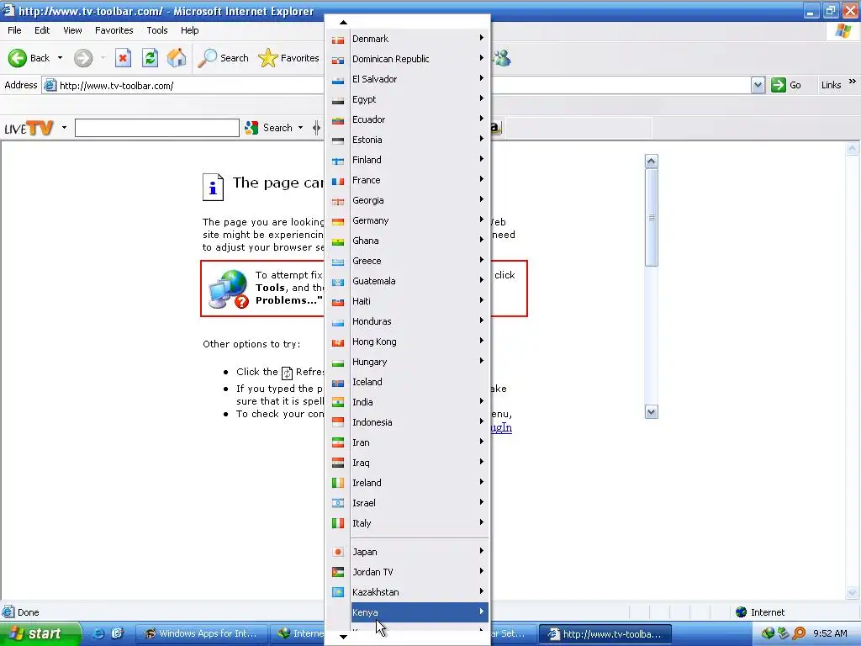Refresh the page with green arrows icon
The height and width of the screenshot is (646, 861).
click(150, 58)
